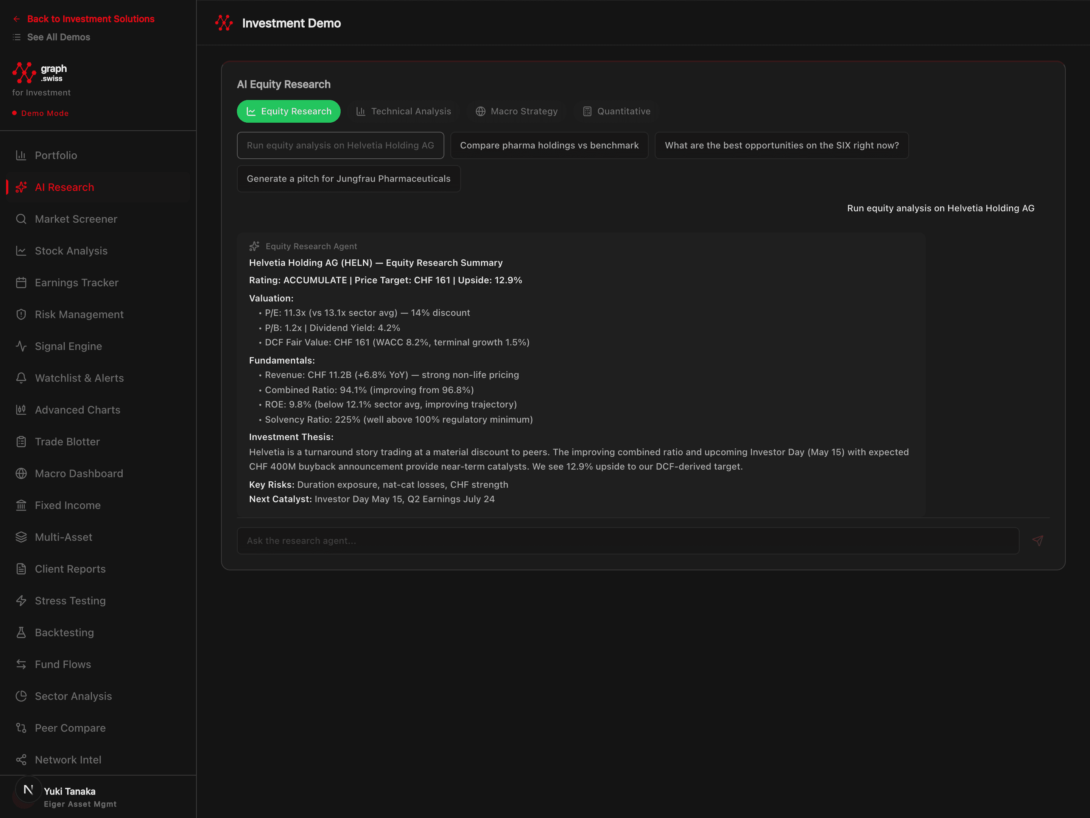Click the Network Intel share icon

pyautogui.click(x=21, y=760)
